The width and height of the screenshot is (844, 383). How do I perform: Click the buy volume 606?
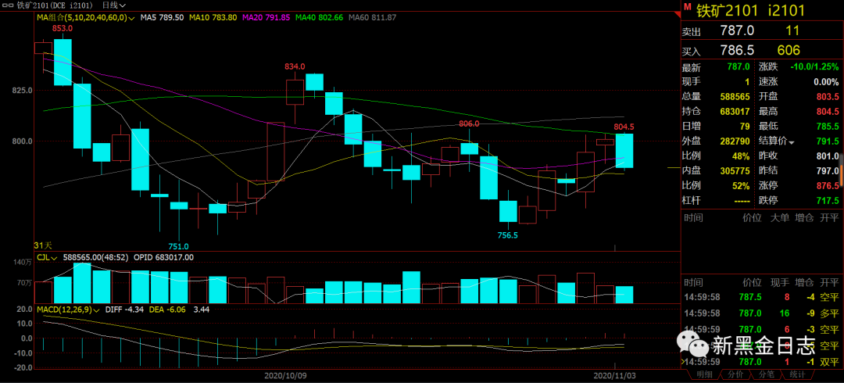pos(789,51)
